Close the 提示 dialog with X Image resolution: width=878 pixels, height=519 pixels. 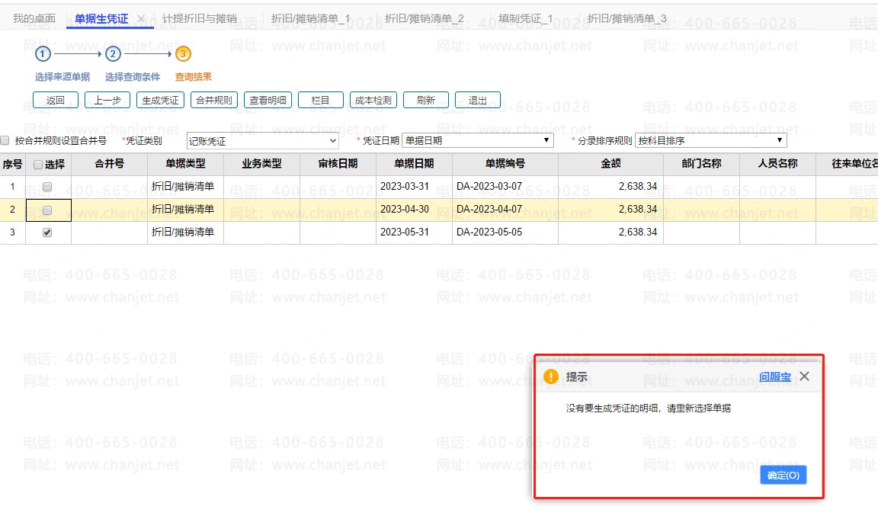pos(804,376)
